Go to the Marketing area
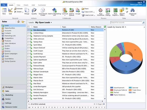Image resolution: width=147 pixels, height=110 pixels. click(9, 95)
